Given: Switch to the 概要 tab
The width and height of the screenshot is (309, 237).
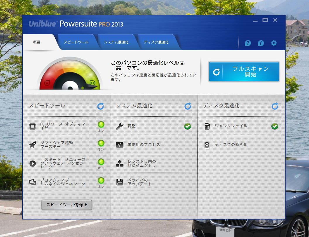Looking at the screenshot, I should pos(37,42).
